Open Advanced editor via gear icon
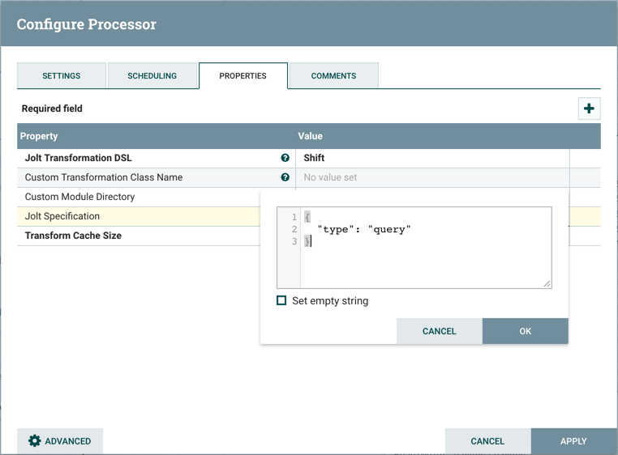 pyautogui.click(x=60, y=441)
